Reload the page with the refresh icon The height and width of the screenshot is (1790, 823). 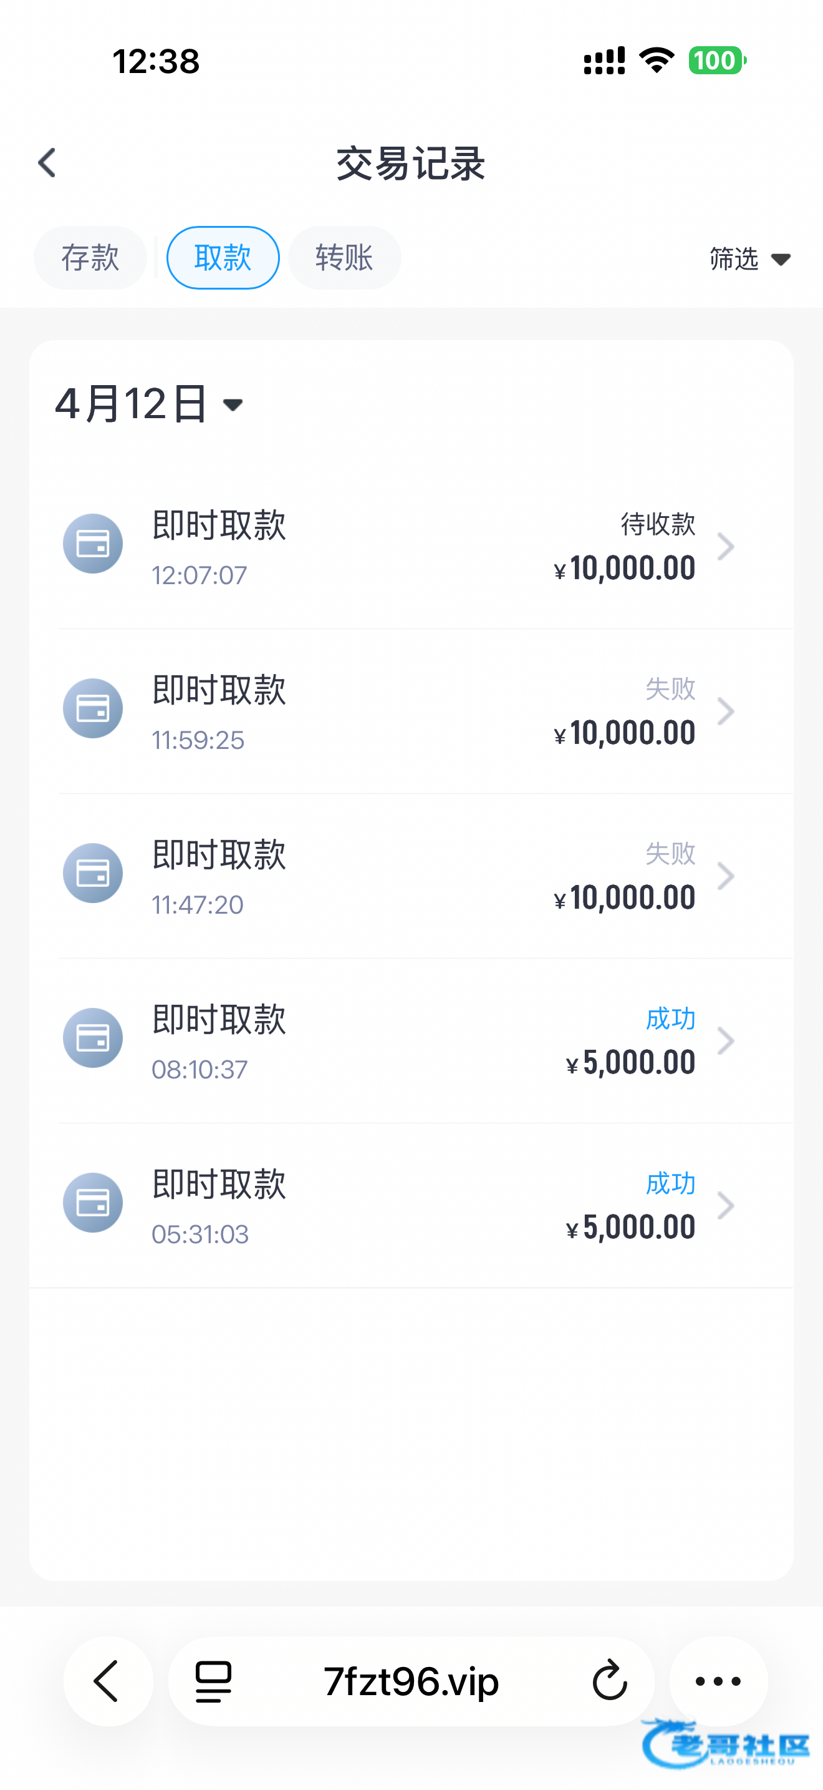coord(609,1681)
